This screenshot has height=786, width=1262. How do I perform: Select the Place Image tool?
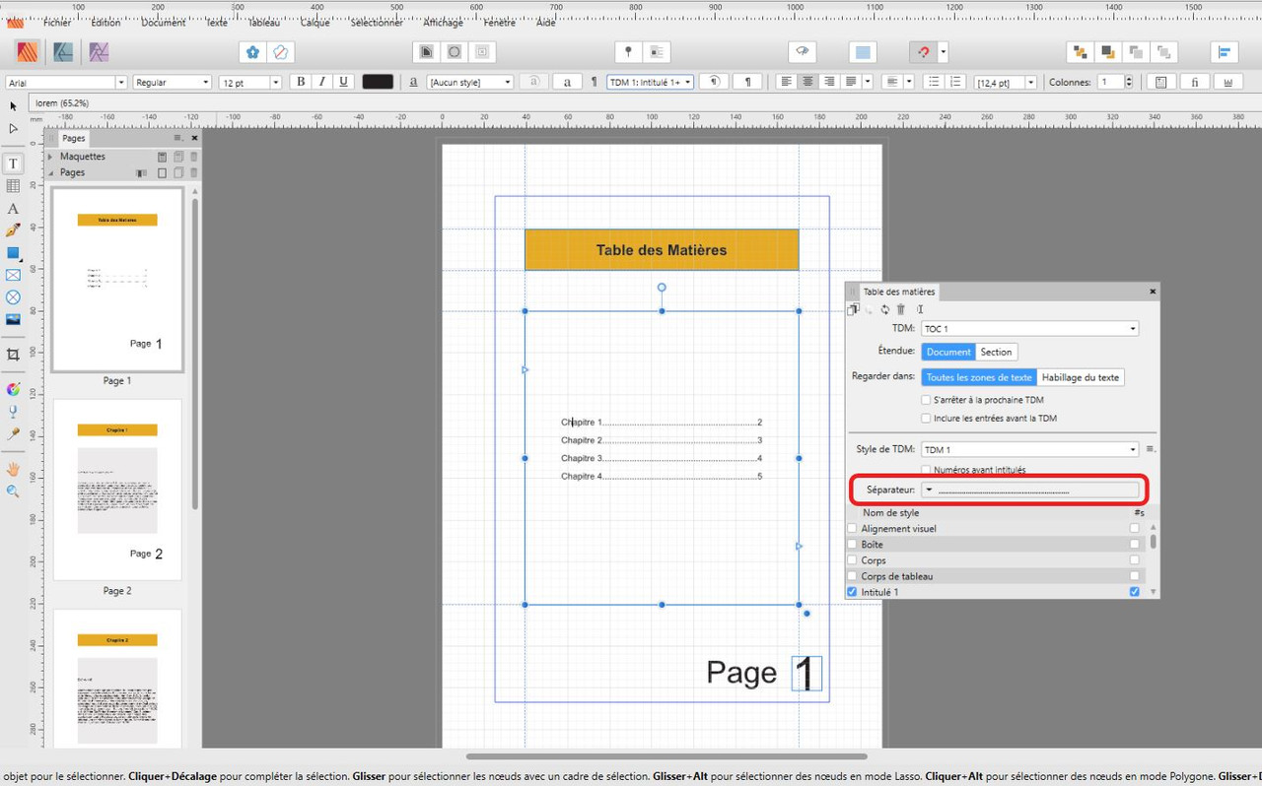click(x=13, y=319)
